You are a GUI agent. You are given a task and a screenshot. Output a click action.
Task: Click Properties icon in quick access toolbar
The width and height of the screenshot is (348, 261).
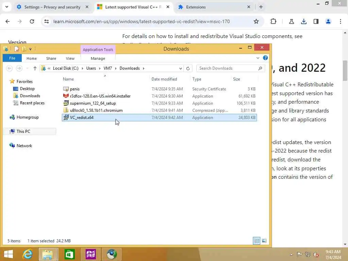click(x=17, y=49)
